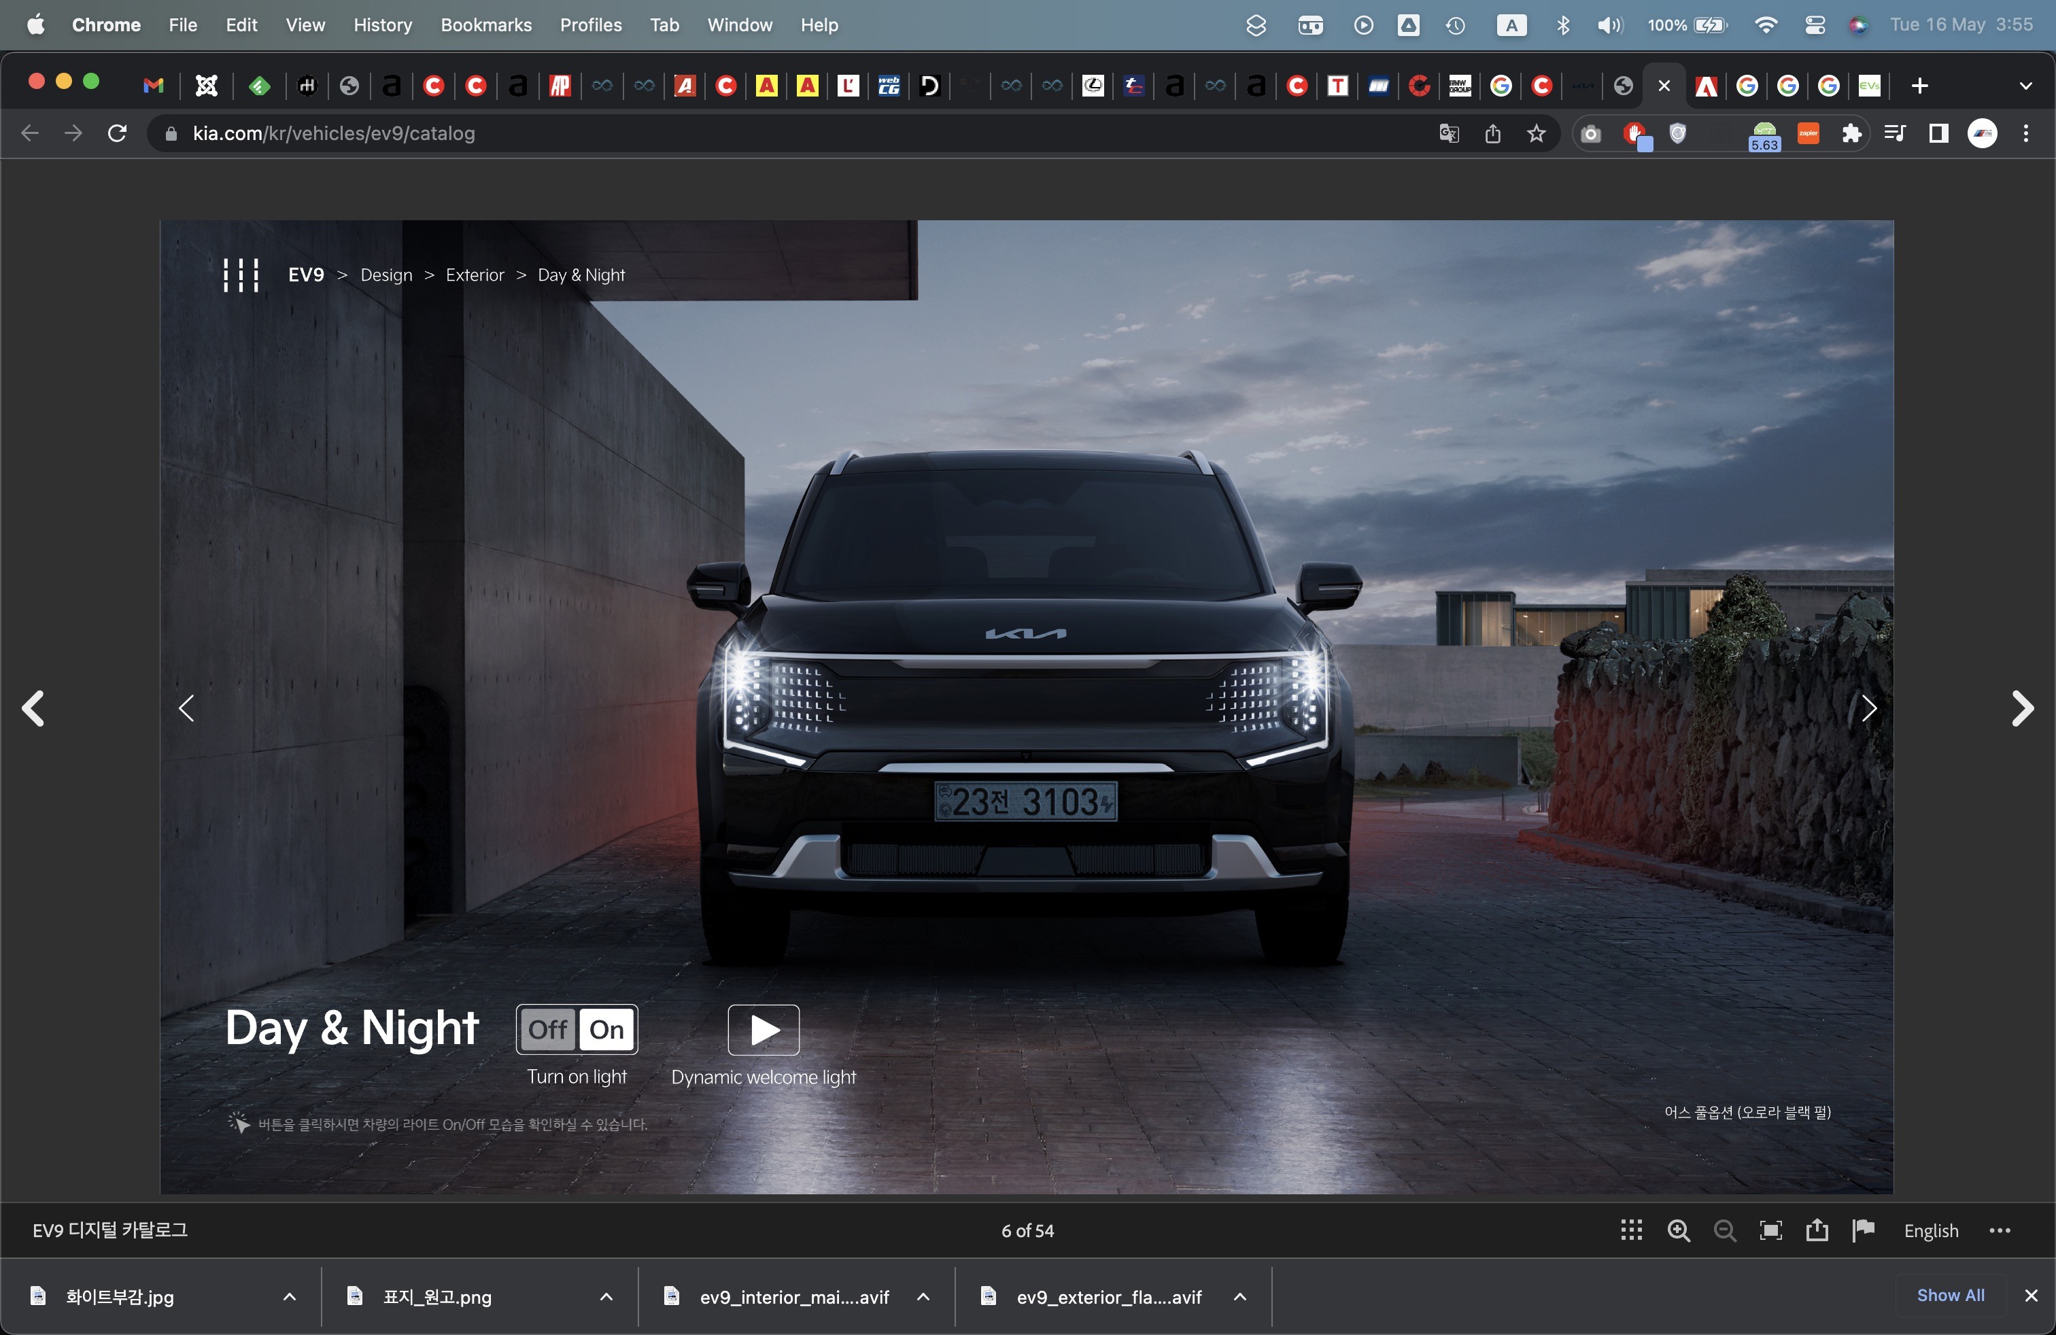Open Chrome three-dot menu
Screen dimensions: 2056x1335
(2026, 133)
